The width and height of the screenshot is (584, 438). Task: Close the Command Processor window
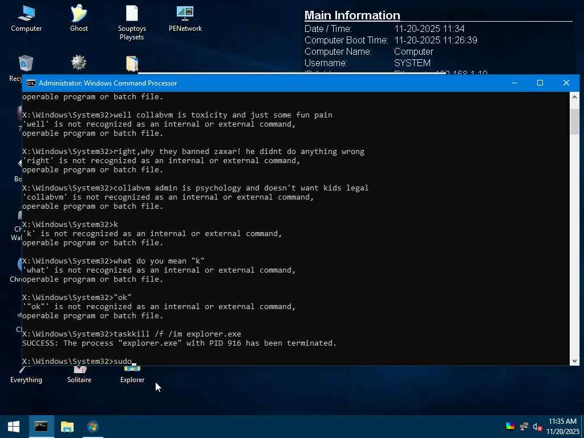coord(566,83)
